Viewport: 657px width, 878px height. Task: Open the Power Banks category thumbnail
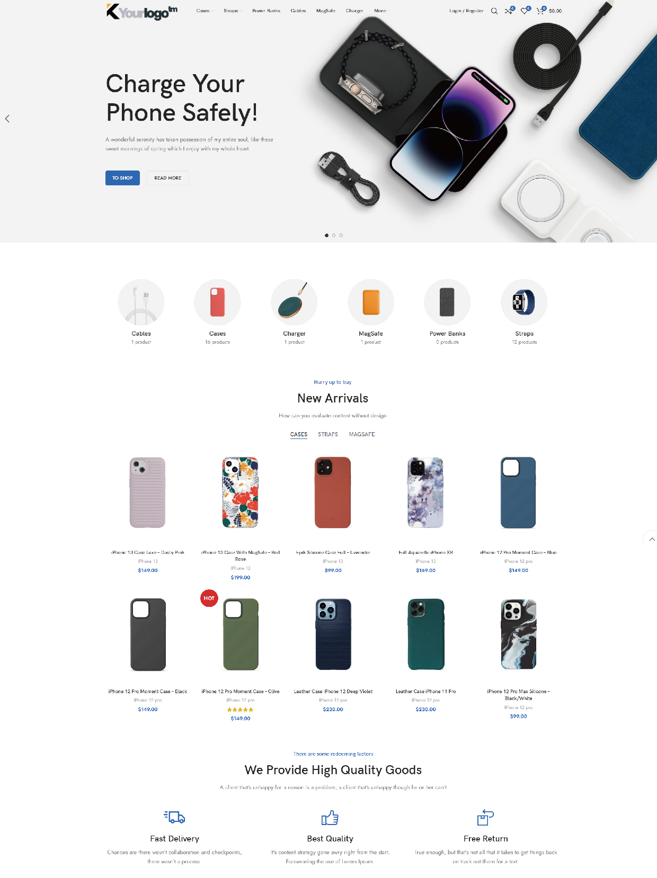point(447,302)
